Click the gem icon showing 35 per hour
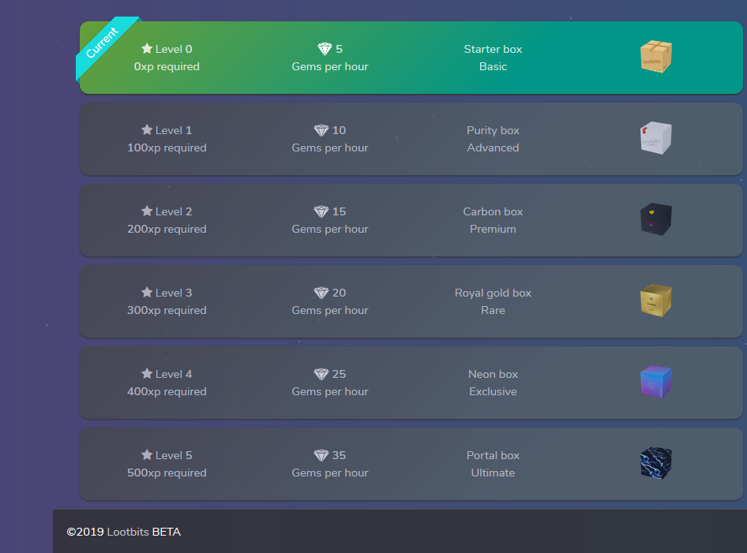This screenshot has height=553, width=747. pyautogui.click(x=321, y=454)
